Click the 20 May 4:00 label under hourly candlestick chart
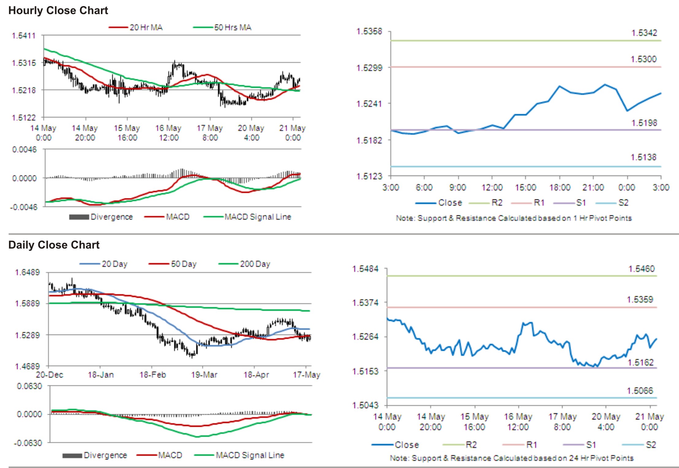The width and height of the screenshot is (679, 468). [x=251, y=133]
